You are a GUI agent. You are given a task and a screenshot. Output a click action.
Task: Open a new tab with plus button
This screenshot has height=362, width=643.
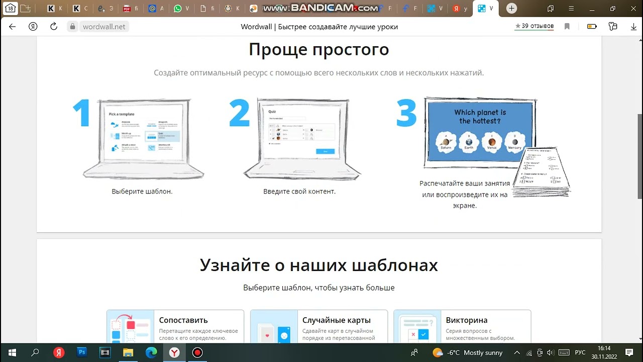511,8
